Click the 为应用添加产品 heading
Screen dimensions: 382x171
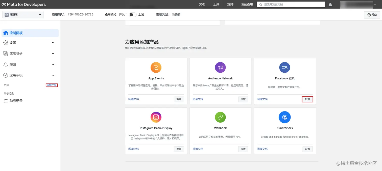point(142,42)
